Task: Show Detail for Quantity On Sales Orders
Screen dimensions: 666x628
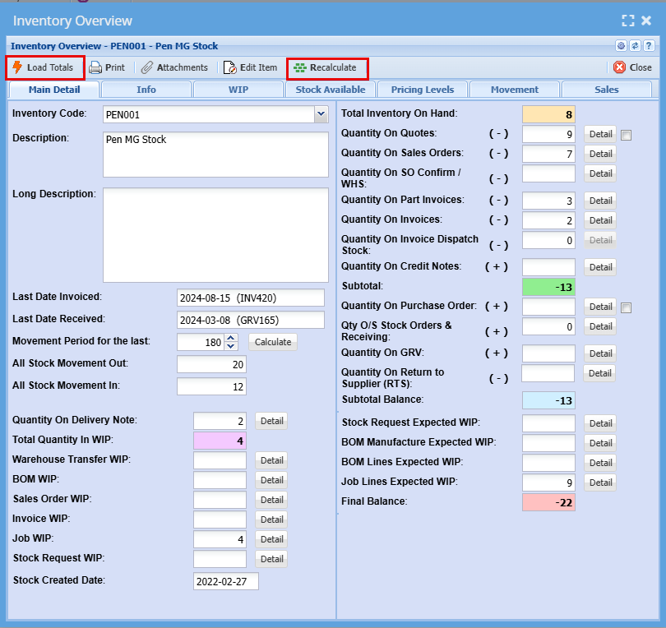Action: pos(600,154)
